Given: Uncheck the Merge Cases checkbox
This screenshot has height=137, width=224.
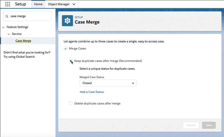Looking at the screenshot, I should click(x=66, y=49).
